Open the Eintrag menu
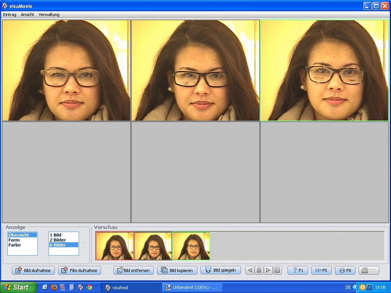 point(10,14)
